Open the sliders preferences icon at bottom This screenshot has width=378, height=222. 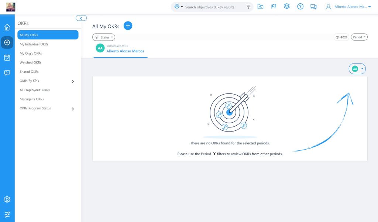pos(7,215)
